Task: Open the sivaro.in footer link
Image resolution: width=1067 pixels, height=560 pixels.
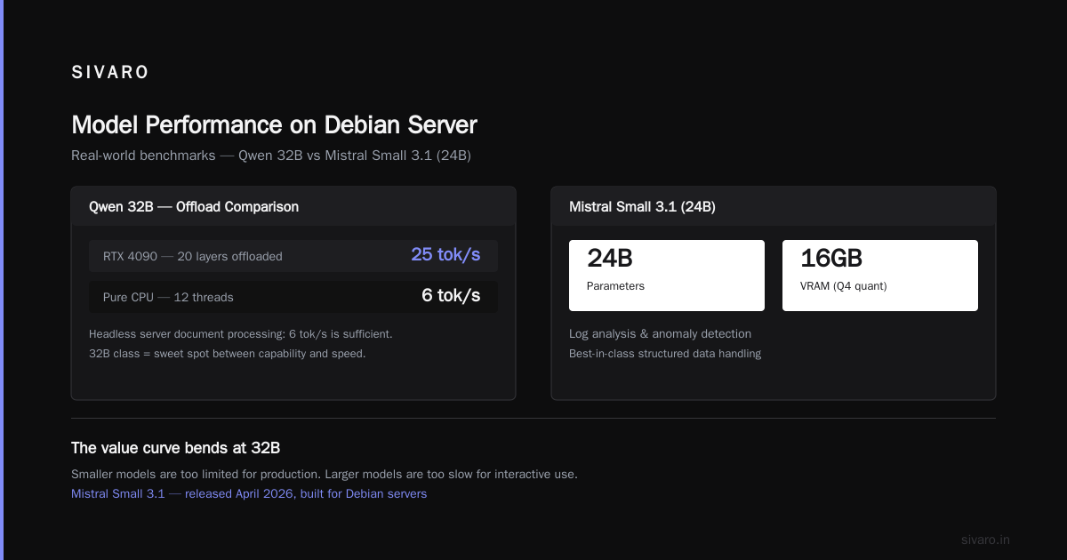Action: (985, 540)
